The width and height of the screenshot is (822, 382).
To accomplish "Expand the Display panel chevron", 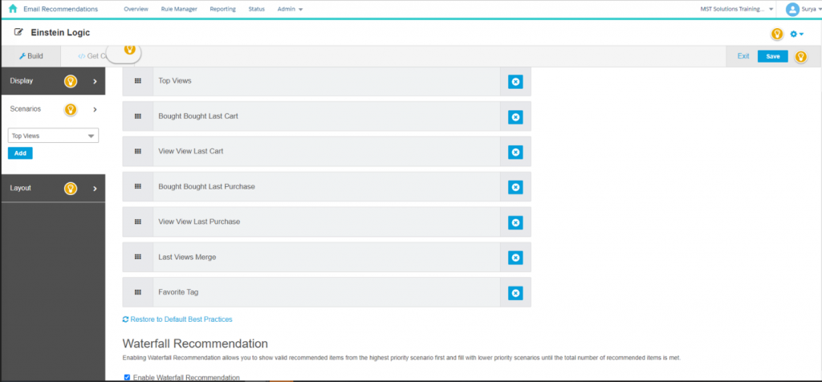I will 95,81.
